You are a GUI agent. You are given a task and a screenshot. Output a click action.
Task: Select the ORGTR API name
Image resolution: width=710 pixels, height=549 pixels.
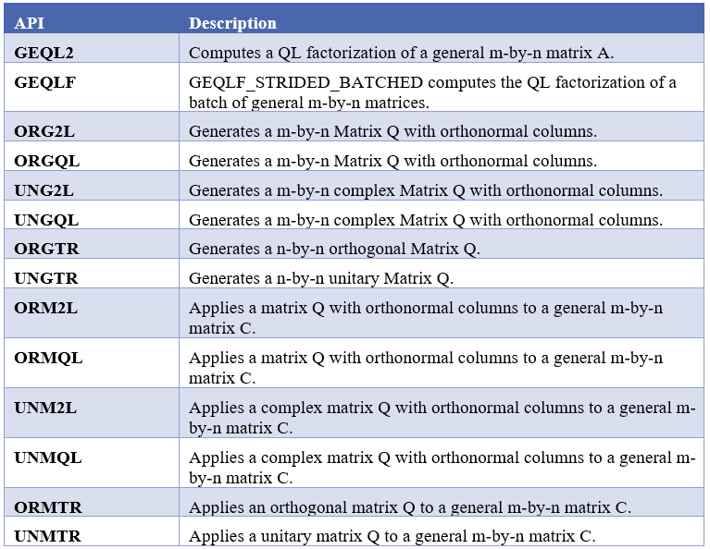point(46,249)
